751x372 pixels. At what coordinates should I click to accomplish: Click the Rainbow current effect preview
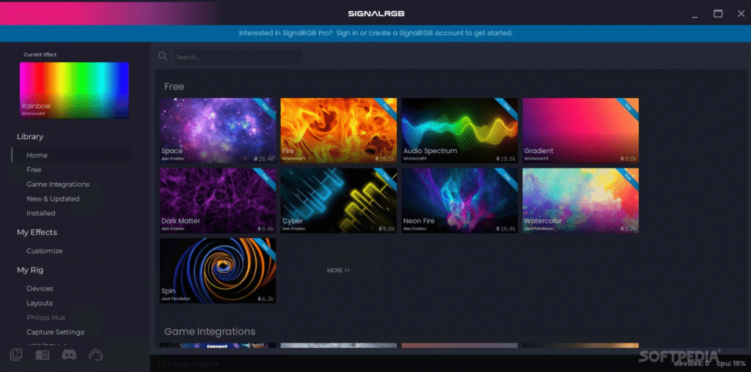(74, 90)
